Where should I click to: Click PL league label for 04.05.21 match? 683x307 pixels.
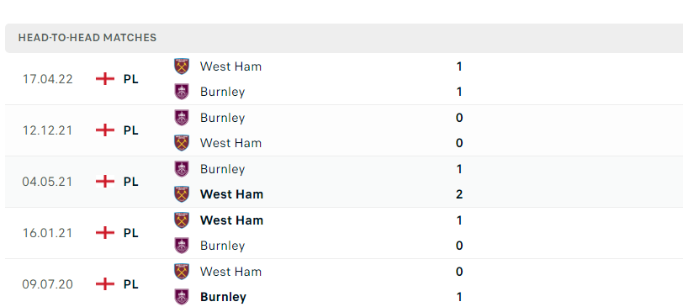pyautogui.click(x=130, y=182)
